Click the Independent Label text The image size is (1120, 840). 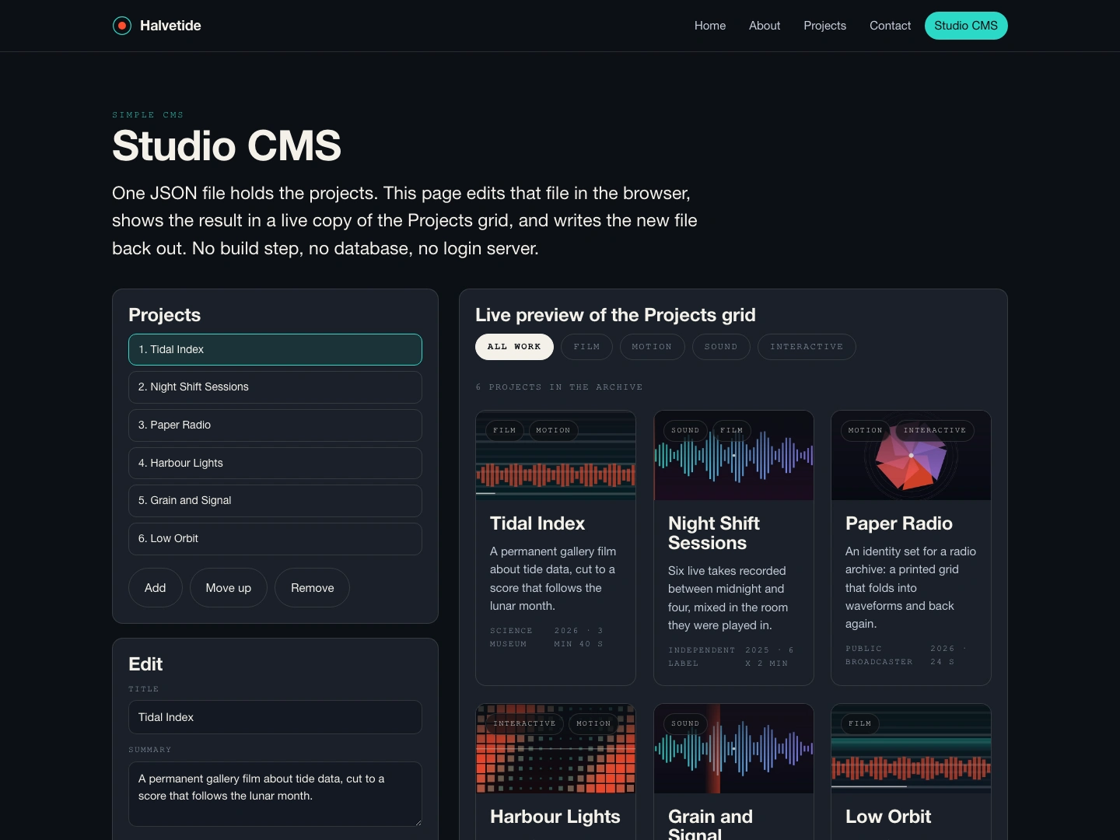[x=702, y=656]
